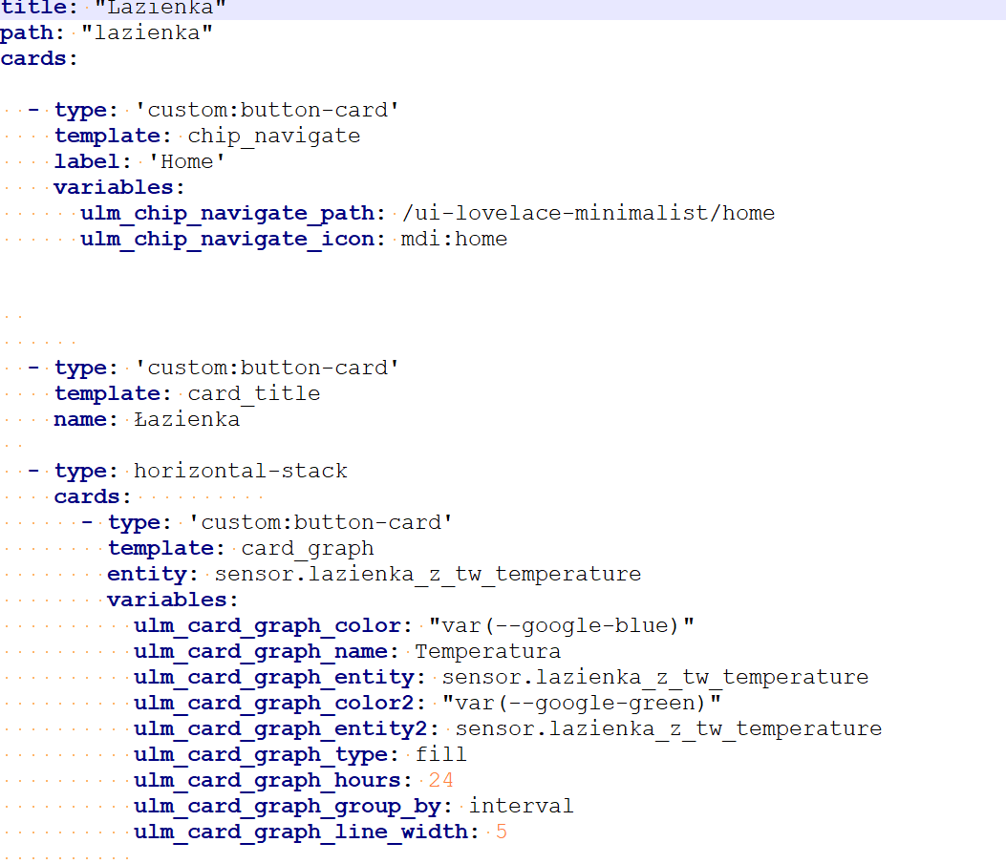
Task: Select the "var(--google-green)" value
Action: pos(581,703)
